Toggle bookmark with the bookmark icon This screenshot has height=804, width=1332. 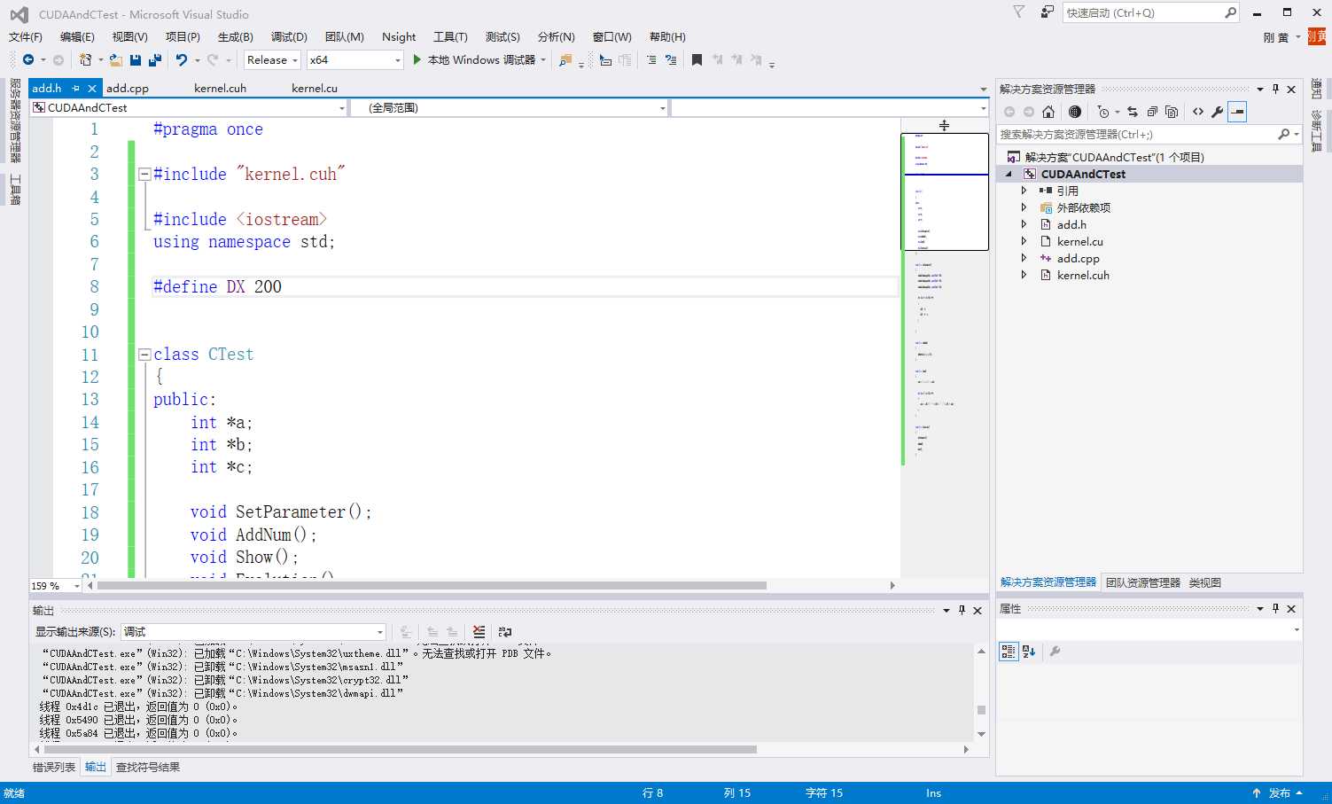pyautogui.click(x=697, y=59)
